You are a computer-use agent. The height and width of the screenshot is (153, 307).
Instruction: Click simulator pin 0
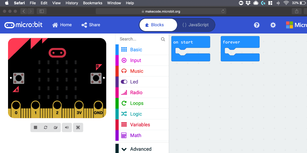(16, 109)
